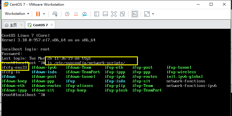The image size is (232, 116).
Task: Open the Workstation menu
Action: pos(17,14)
